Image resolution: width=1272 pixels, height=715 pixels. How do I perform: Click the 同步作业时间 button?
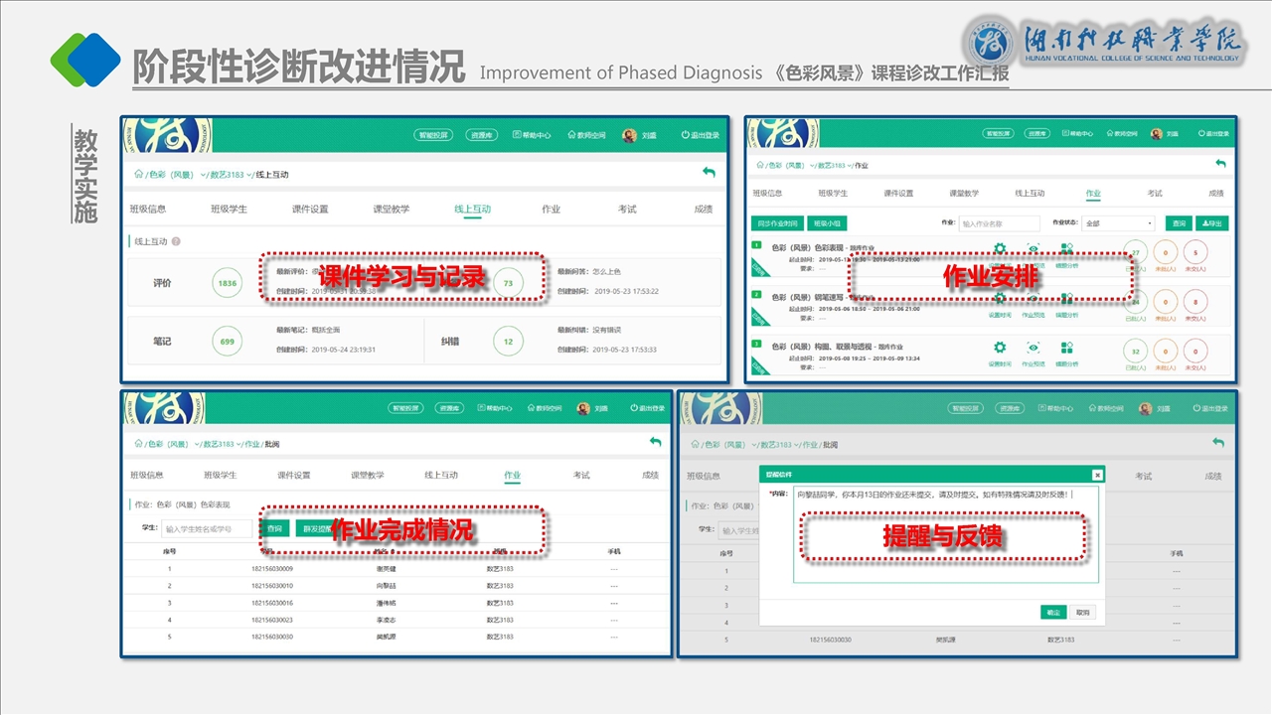tap(777, 223)
